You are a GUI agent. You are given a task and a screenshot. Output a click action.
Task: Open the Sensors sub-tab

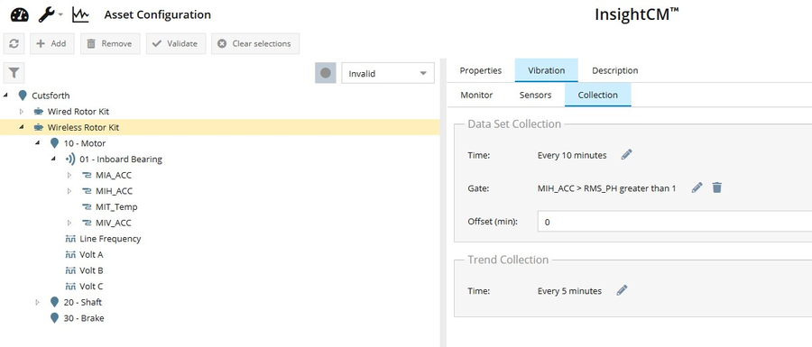[x=535, y=96]
